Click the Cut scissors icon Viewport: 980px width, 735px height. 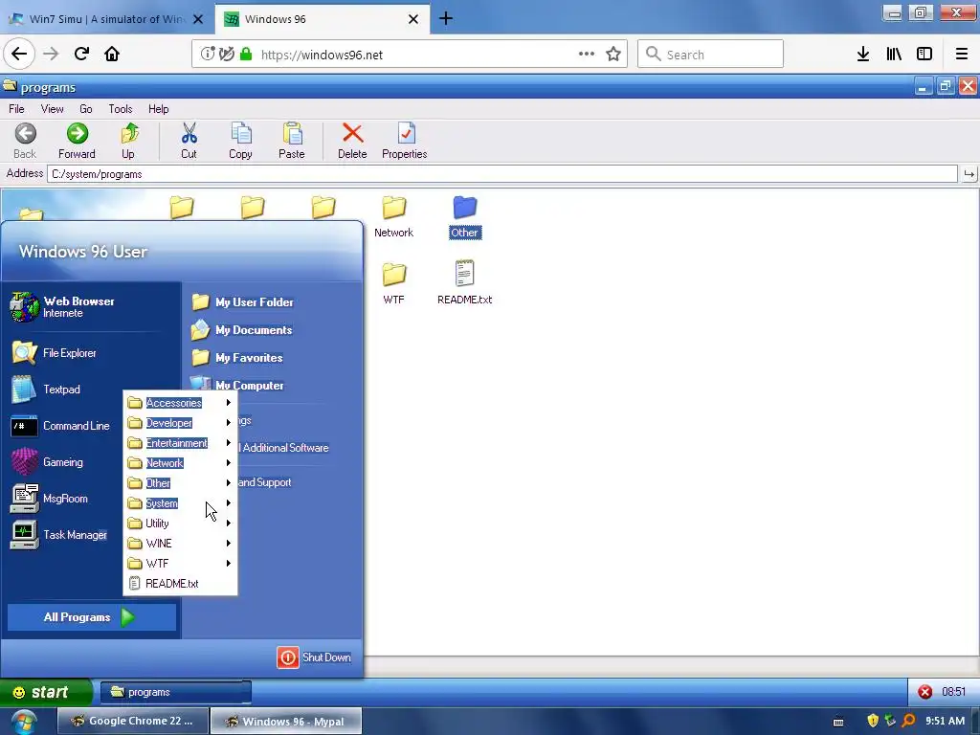189,134
